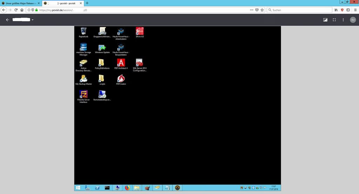
Task: Click the Firefox icon in remote taskbar
Action: coord(127,188)
